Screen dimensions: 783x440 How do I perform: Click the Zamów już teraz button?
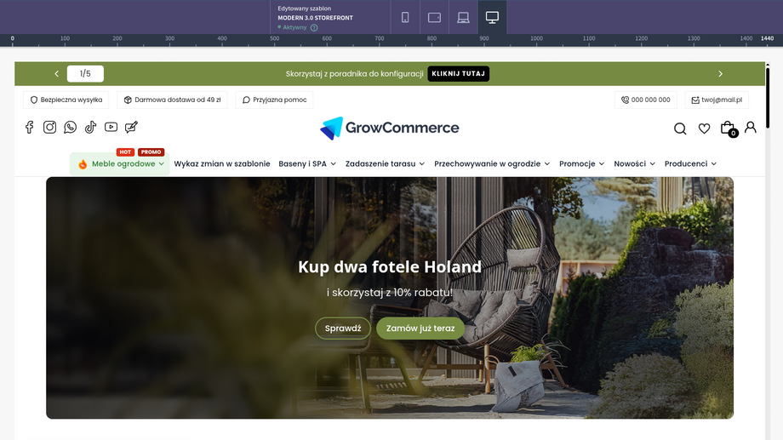(x=420, y=329)
